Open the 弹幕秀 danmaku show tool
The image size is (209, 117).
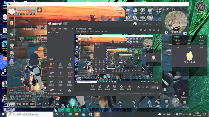pyautogui.click(x=60, y=83)
